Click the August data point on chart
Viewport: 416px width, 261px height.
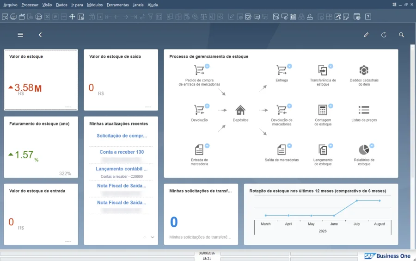coord(379,201)
